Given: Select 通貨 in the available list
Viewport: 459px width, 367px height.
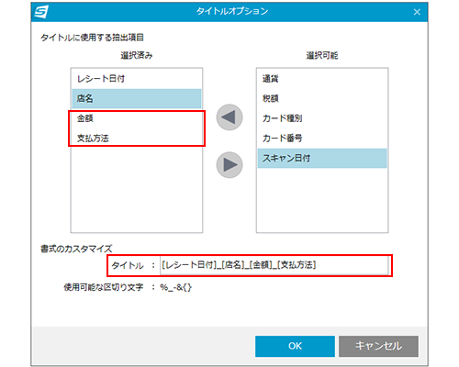Looking at the screenshot, I should coord(322,79).
